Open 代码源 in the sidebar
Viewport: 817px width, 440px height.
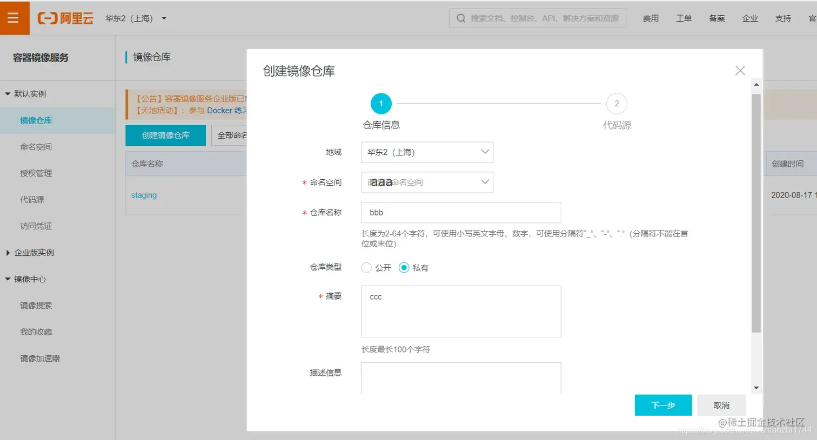(x=32, y=200)
